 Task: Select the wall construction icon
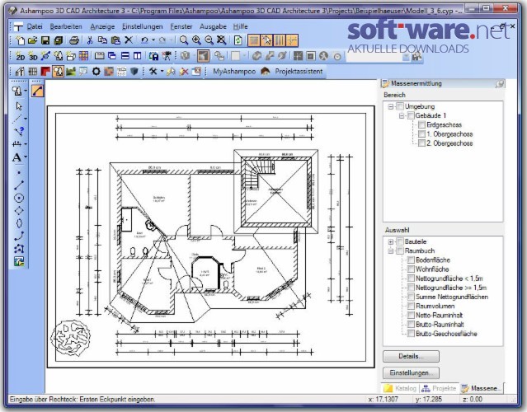(20, 71)
